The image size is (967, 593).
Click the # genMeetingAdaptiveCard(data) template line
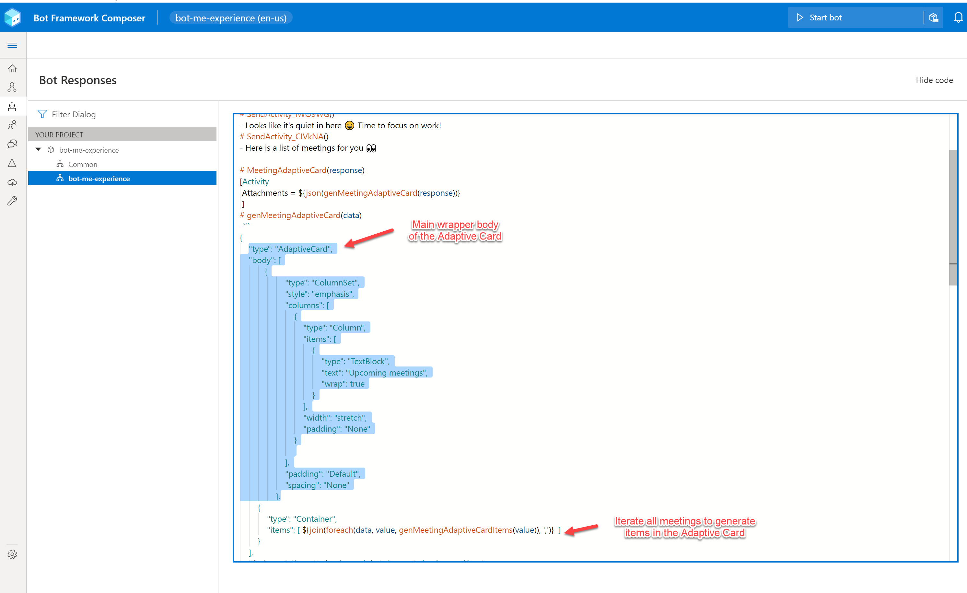pos(301,215)
